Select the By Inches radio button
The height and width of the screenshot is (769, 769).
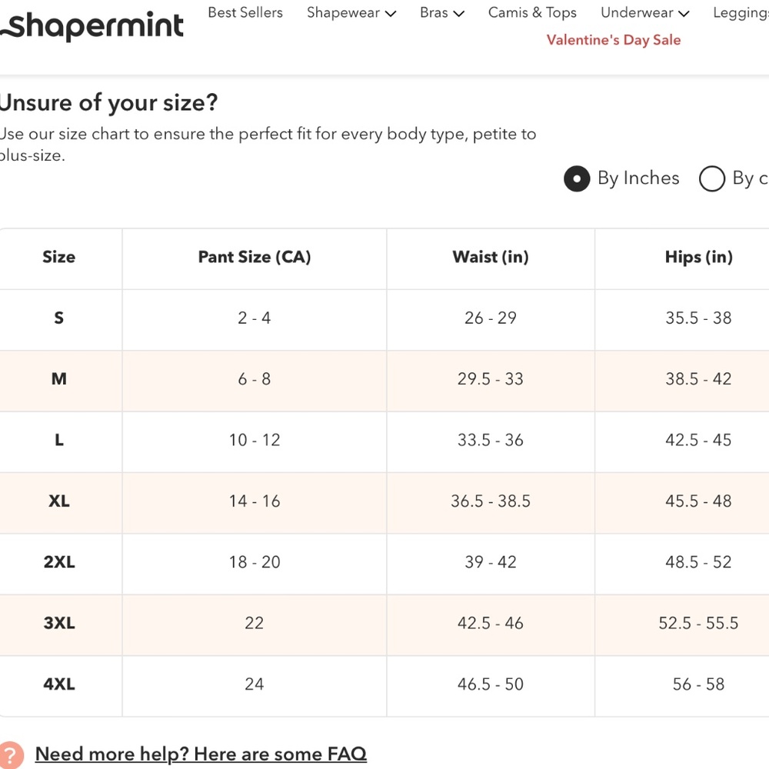point(577,178)
